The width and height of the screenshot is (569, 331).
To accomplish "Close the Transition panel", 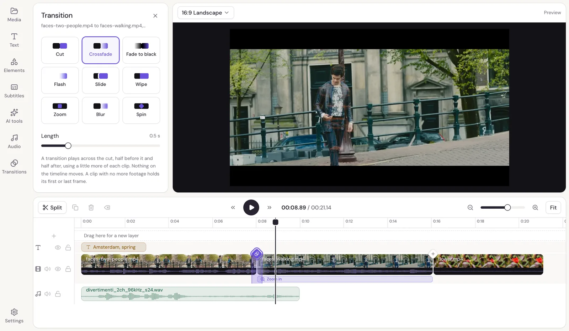I will pyautogui.click(x=155, y=16).
